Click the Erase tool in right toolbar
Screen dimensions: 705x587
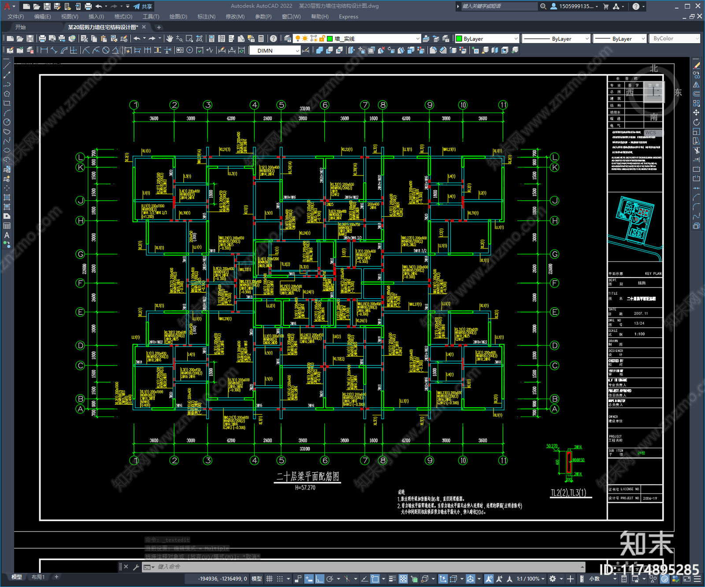coord(696,66)
